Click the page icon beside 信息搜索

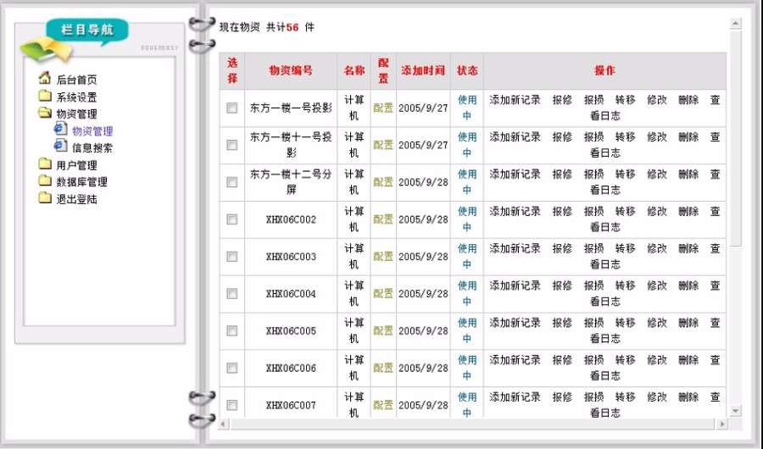[x=60, y=146]
